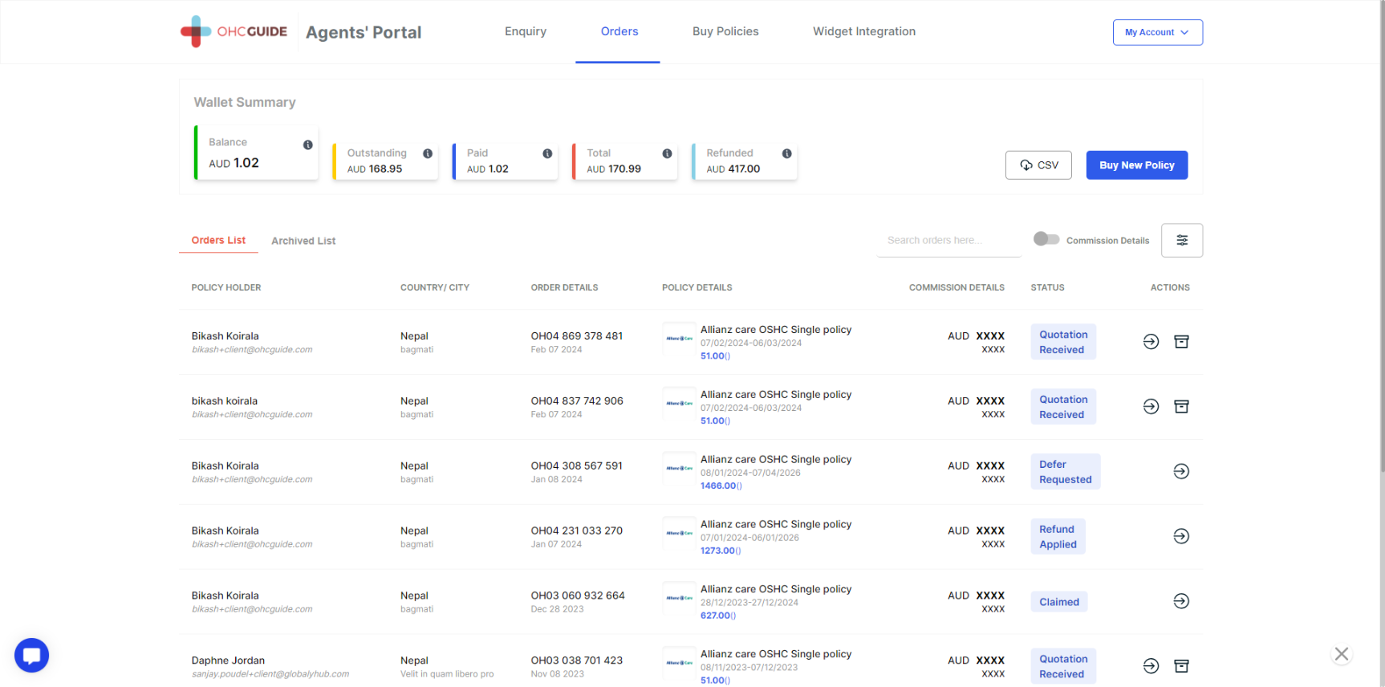The height and width of the screenshot is (687, 1385).
Task: Click the Balance info icon
Action: pos(307,144)
